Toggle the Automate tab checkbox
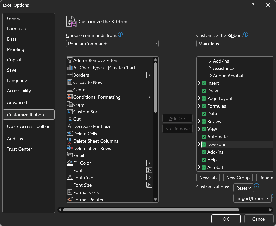276x226 pixels. [204, 137]
